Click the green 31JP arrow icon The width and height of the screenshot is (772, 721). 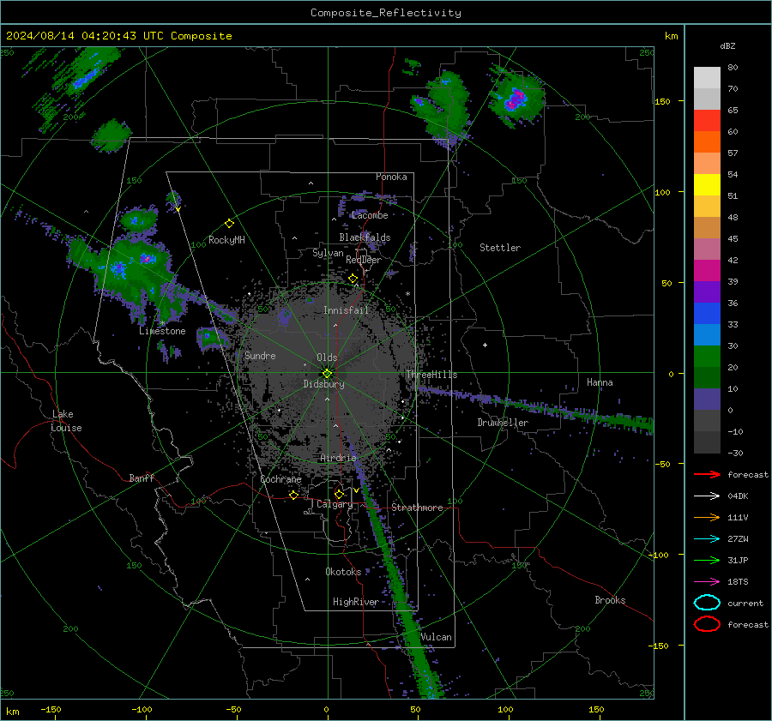point(707,560)
